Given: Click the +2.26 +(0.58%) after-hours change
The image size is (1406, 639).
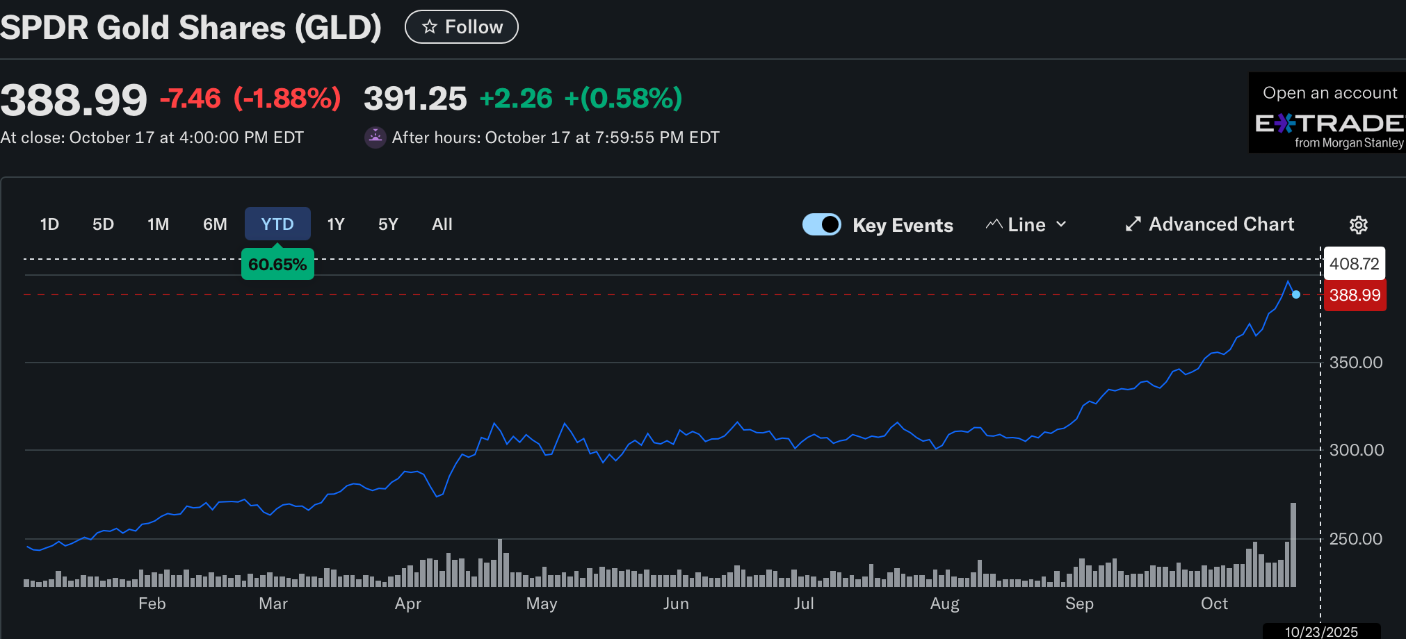Looking at the screenshot, I should pos(581,99).
